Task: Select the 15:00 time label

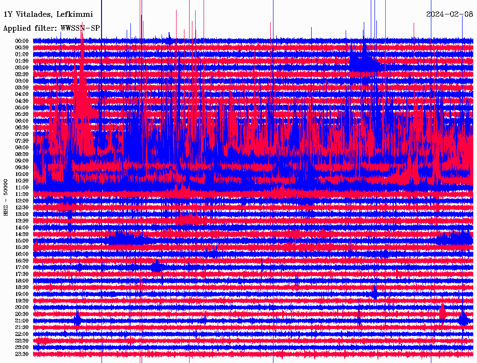Action: coord(22,241)
